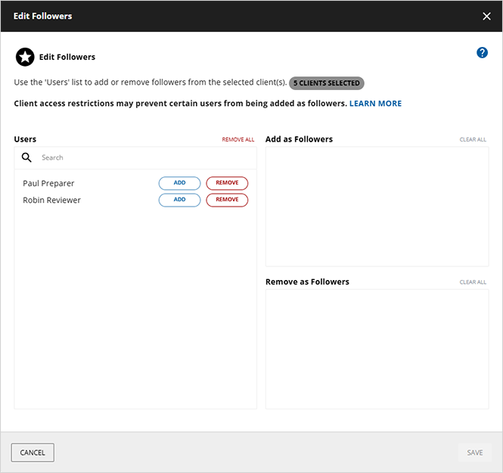Select the Robin Reviewer user name
503x473 pixels.
point(51,200)
